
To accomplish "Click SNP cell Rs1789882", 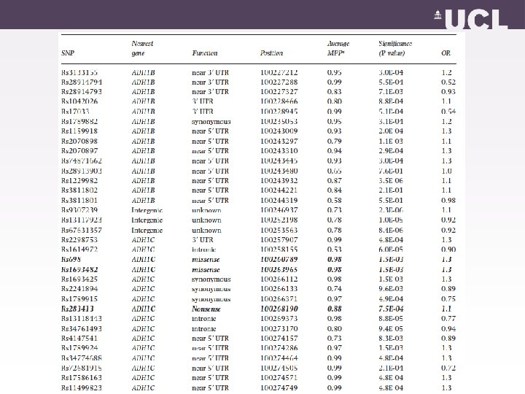I will (x=79, y=121).
